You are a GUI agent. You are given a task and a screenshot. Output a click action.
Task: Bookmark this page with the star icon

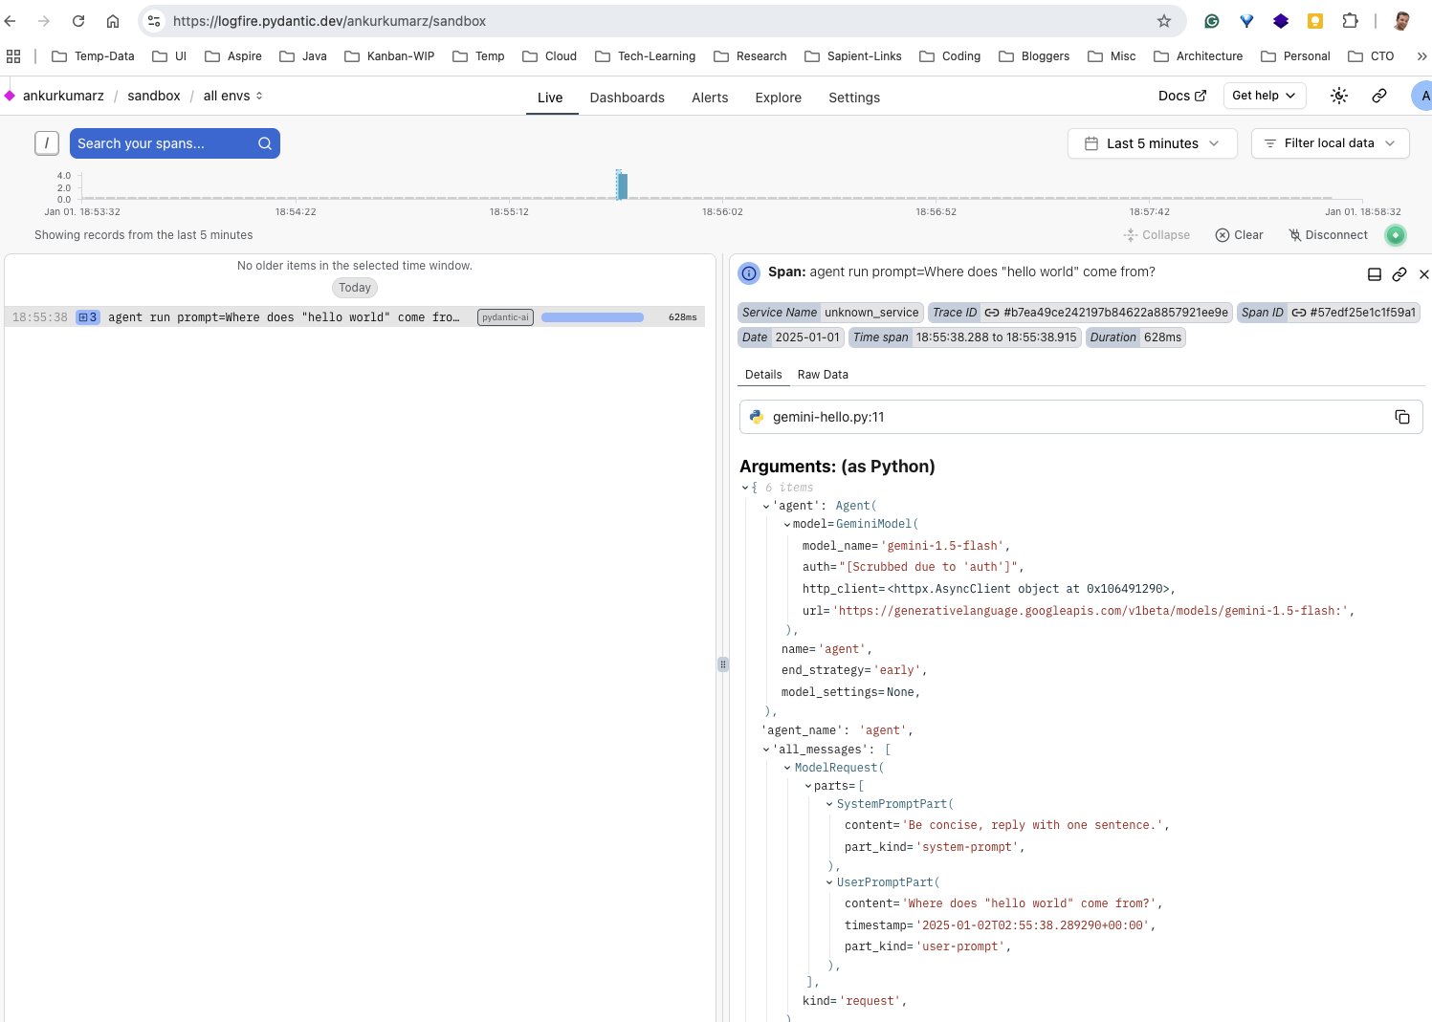pos(1164,21)
